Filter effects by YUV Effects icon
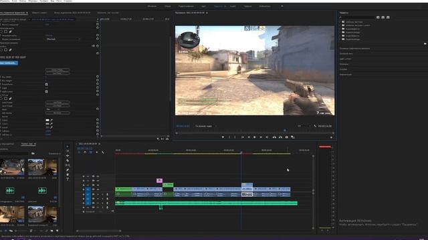 (x=388, y=17)
